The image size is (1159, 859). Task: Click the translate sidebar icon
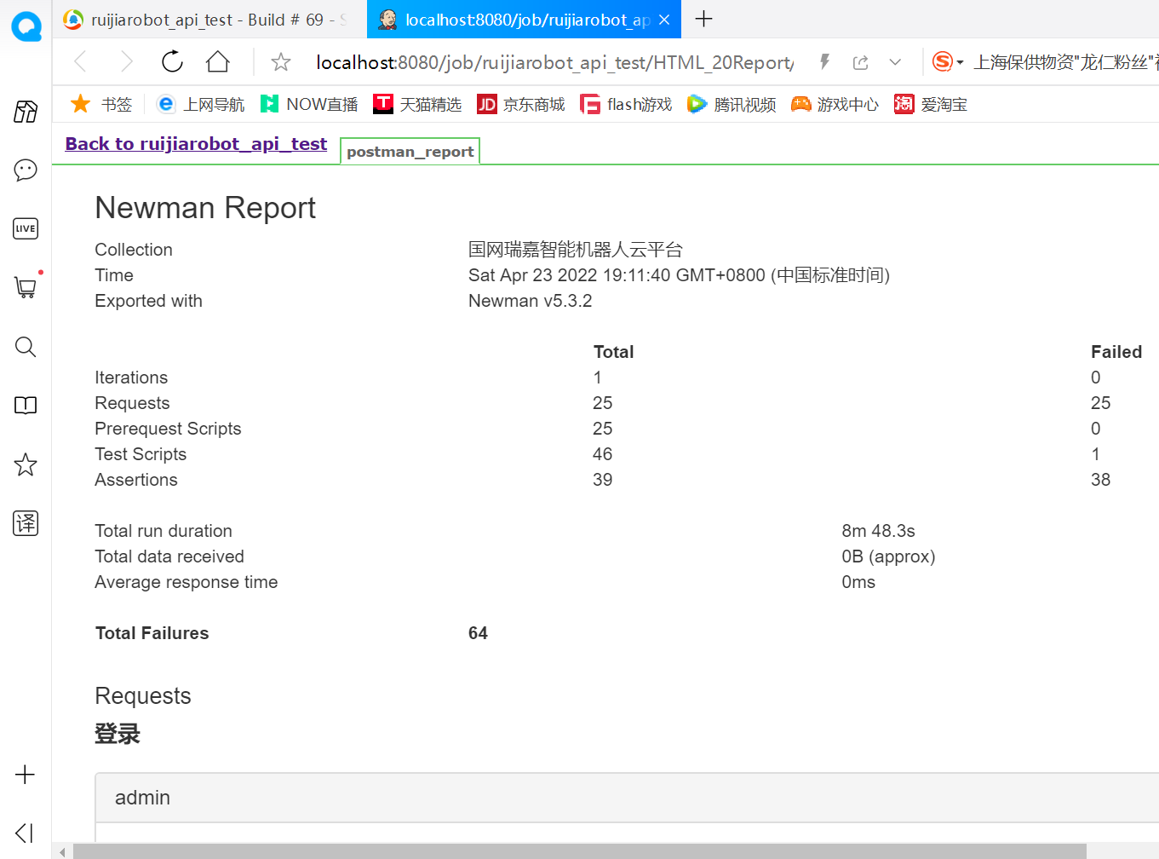pos(26,523)
